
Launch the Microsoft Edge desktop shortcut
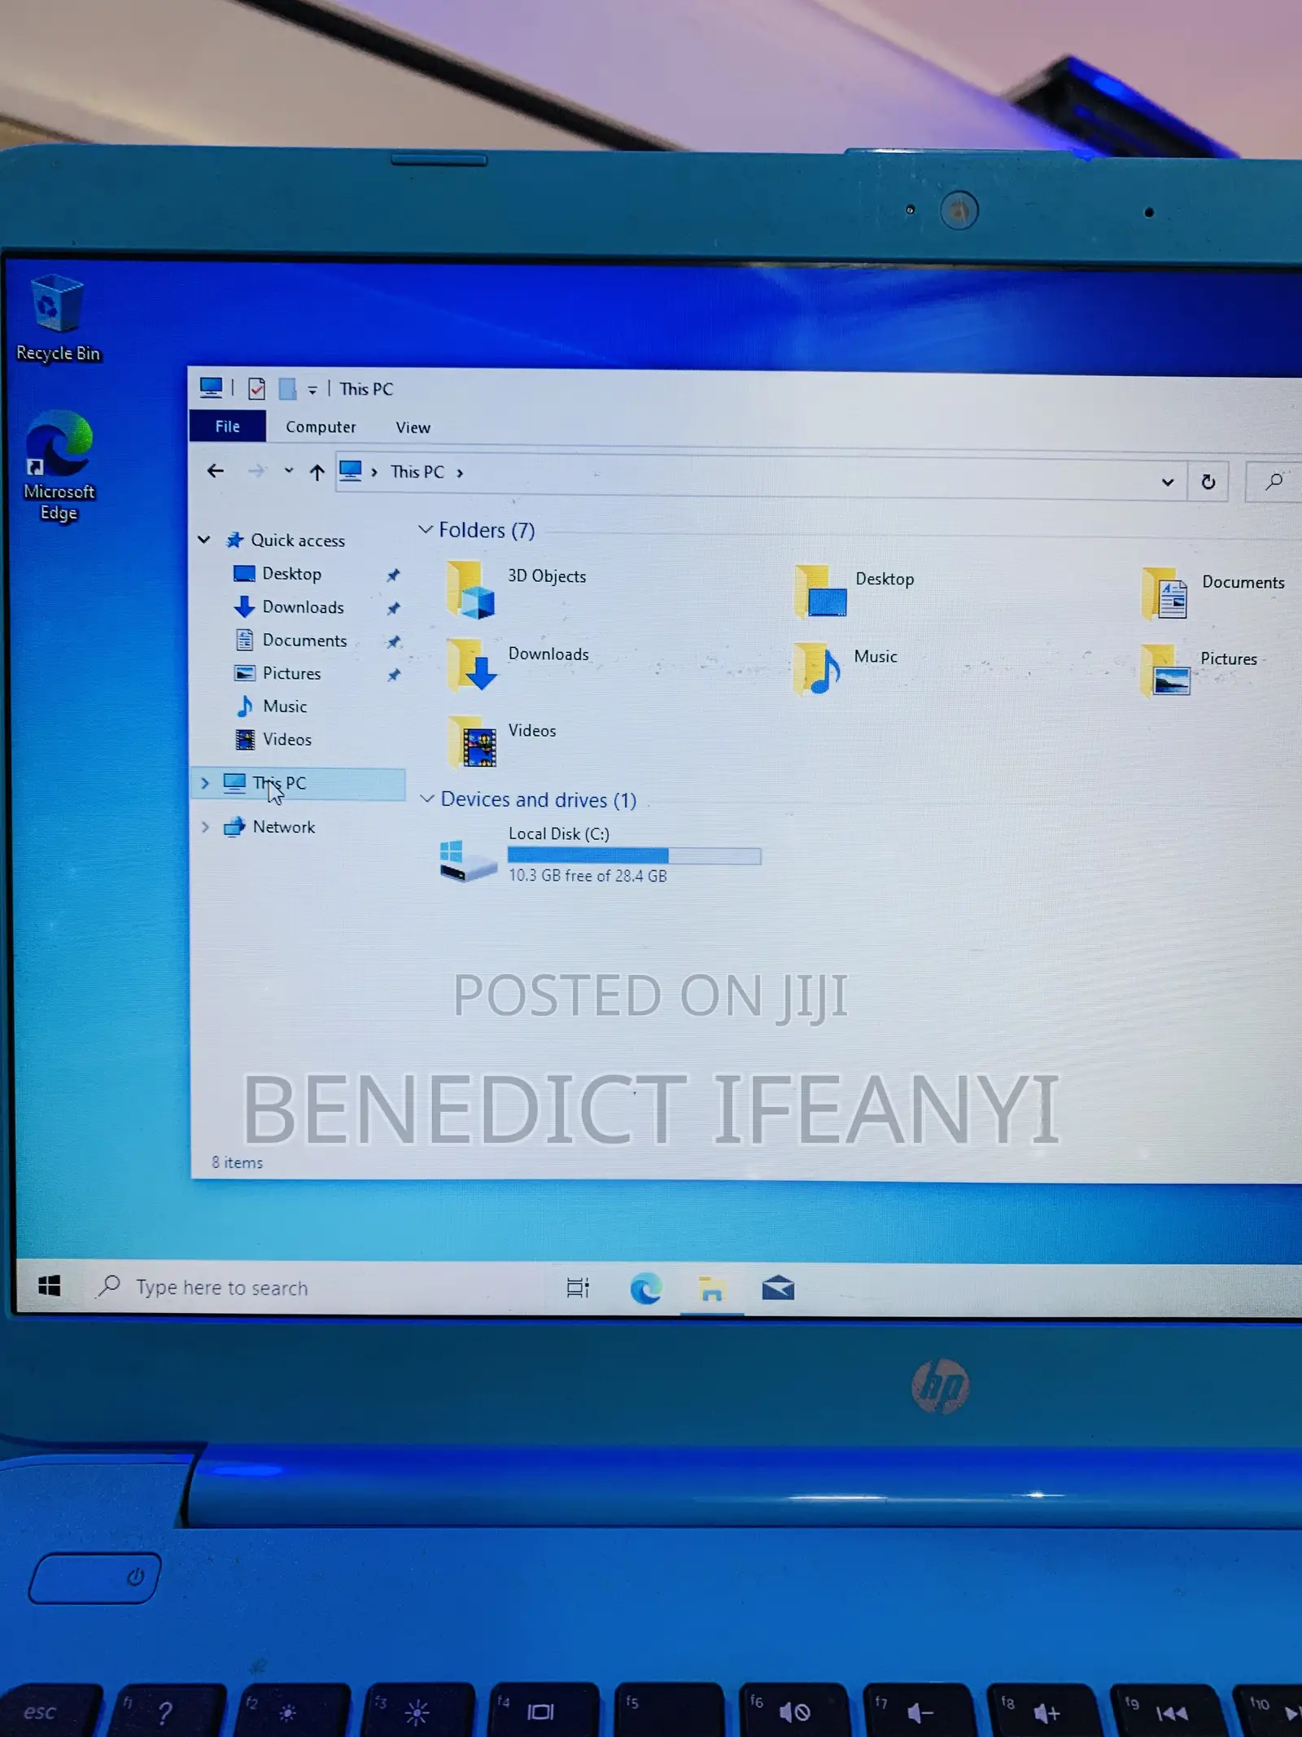pos(59,466)
